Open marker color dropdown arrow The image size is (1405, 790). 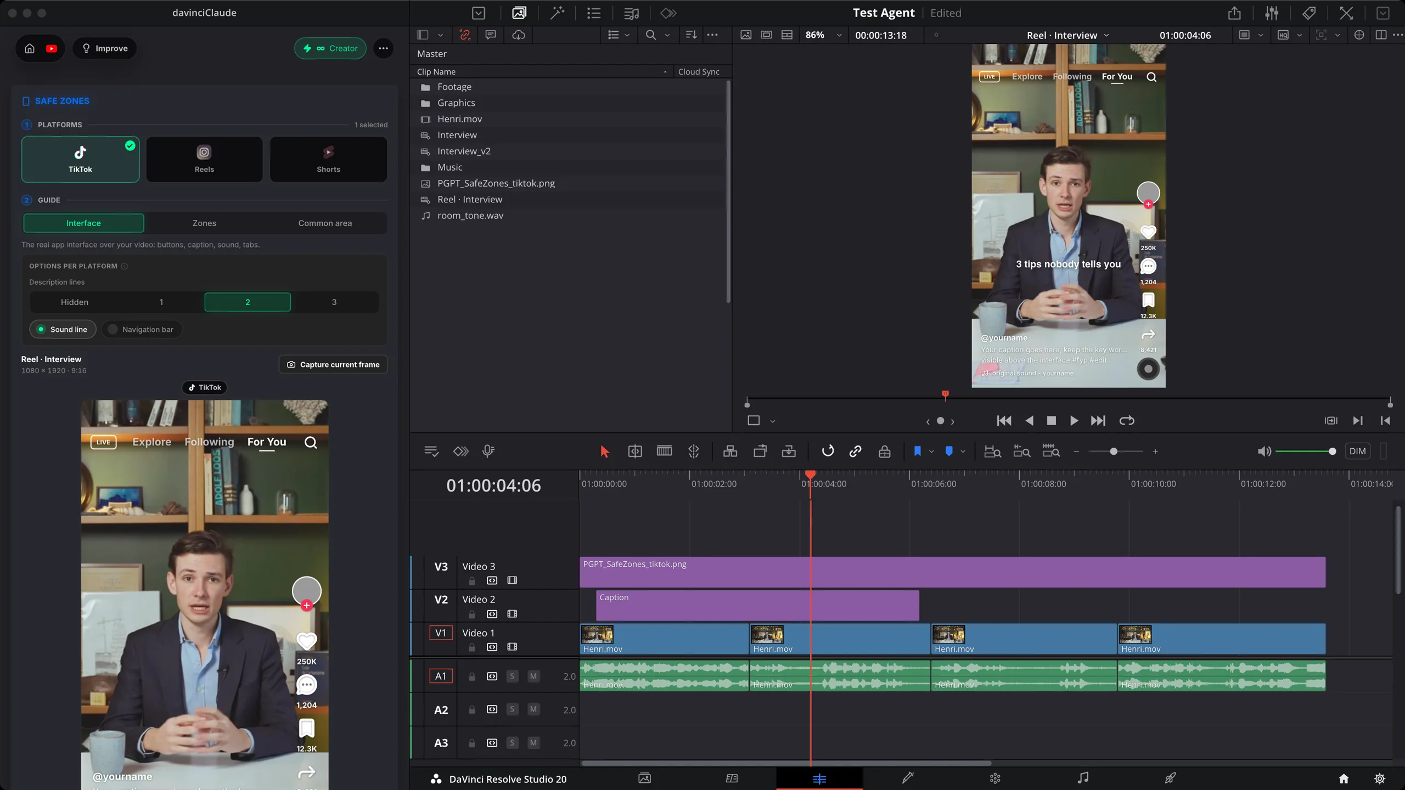click(x=963, y=452)
